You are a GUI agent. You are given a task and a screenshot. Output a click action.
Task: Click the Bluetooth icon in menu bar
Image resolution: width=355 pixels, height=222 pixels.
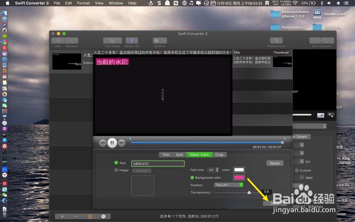coord(322,3)
